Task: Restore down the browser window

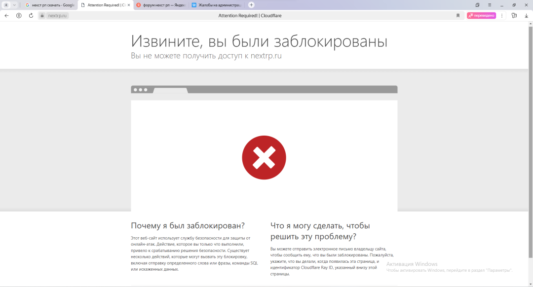Action: (514, 5)
